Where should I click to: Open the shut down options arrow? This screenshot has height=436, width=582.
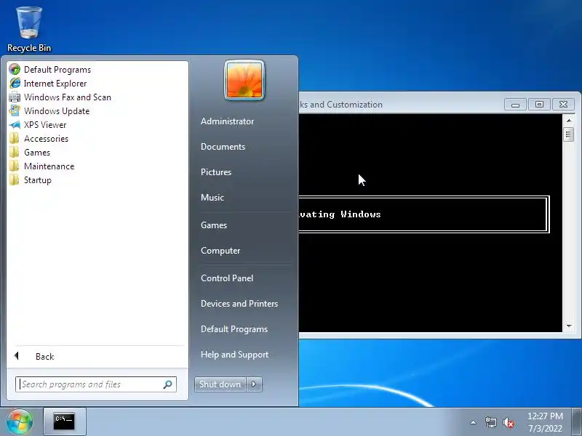pyautogui.click(x=254, y=384)
